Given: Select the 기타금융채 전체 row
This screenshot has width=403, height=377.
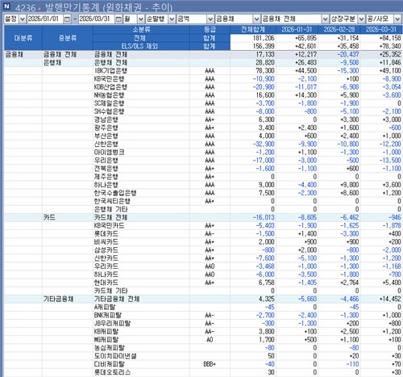Looking at the screenshot, I should (x=203, y=299).
